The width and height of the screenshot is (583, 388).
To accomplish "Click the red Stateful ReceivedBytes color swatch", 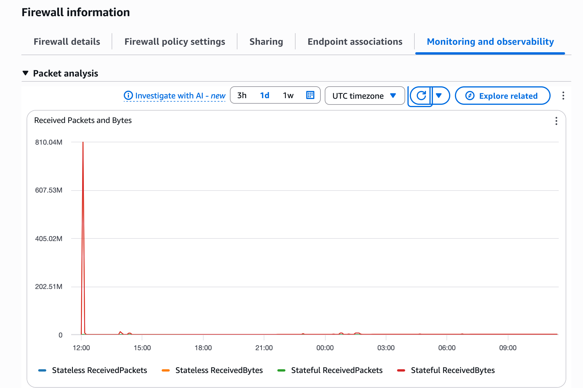I will (401, 370).
